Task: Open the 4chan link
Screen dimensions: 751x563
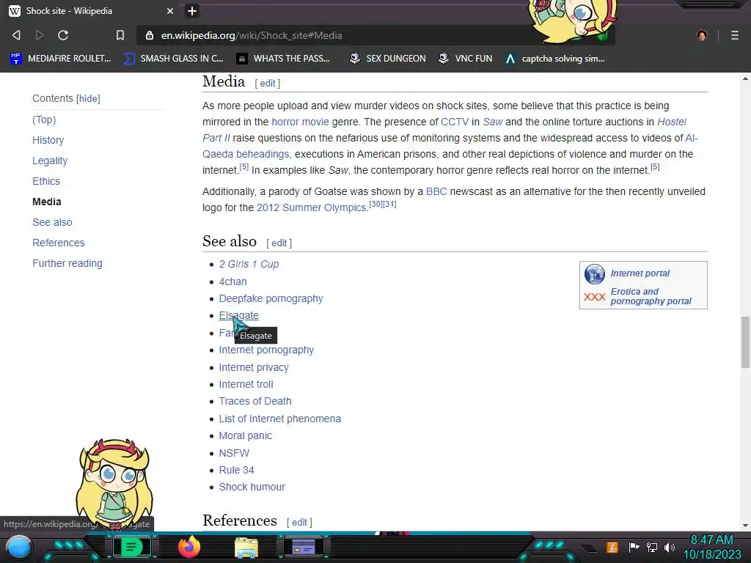Action: [232, 282]
